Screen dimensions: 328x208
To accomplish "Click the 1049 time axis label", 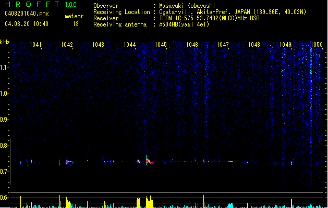I will (285, 45).
